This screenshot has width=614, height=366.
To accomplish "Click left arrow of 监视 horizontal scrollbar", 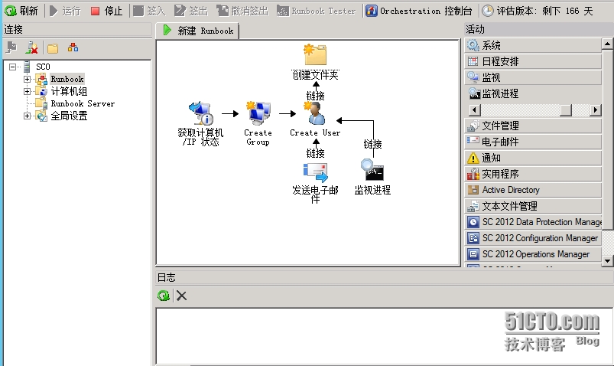I will (475, 109).
